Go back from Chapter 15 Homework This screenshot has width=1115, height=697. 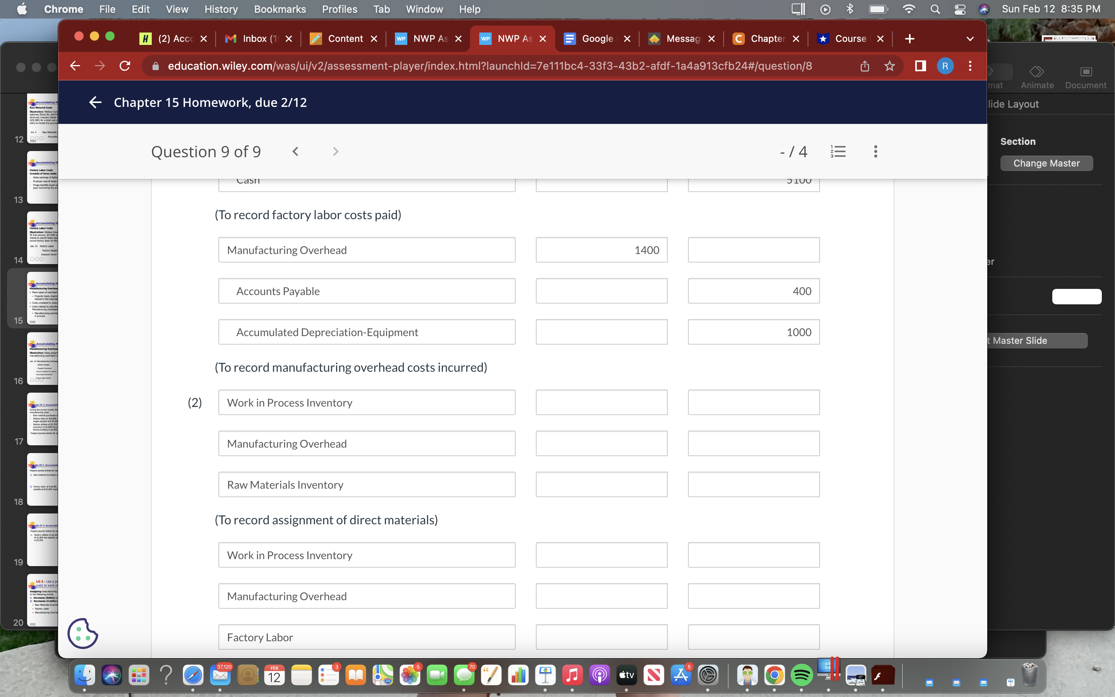[x=95, y=102]
